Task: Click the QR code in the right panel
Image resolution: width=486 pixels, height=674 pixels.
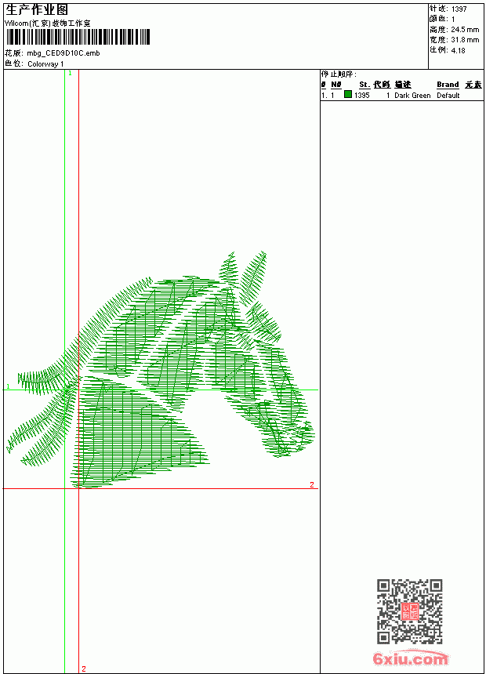Action: tap(410, 611)
